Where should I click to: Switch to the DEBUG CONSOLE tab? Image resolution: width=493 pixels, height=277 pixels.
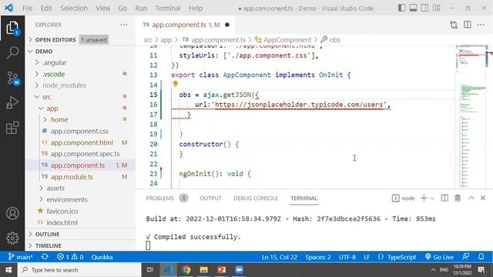coord(256,199)
